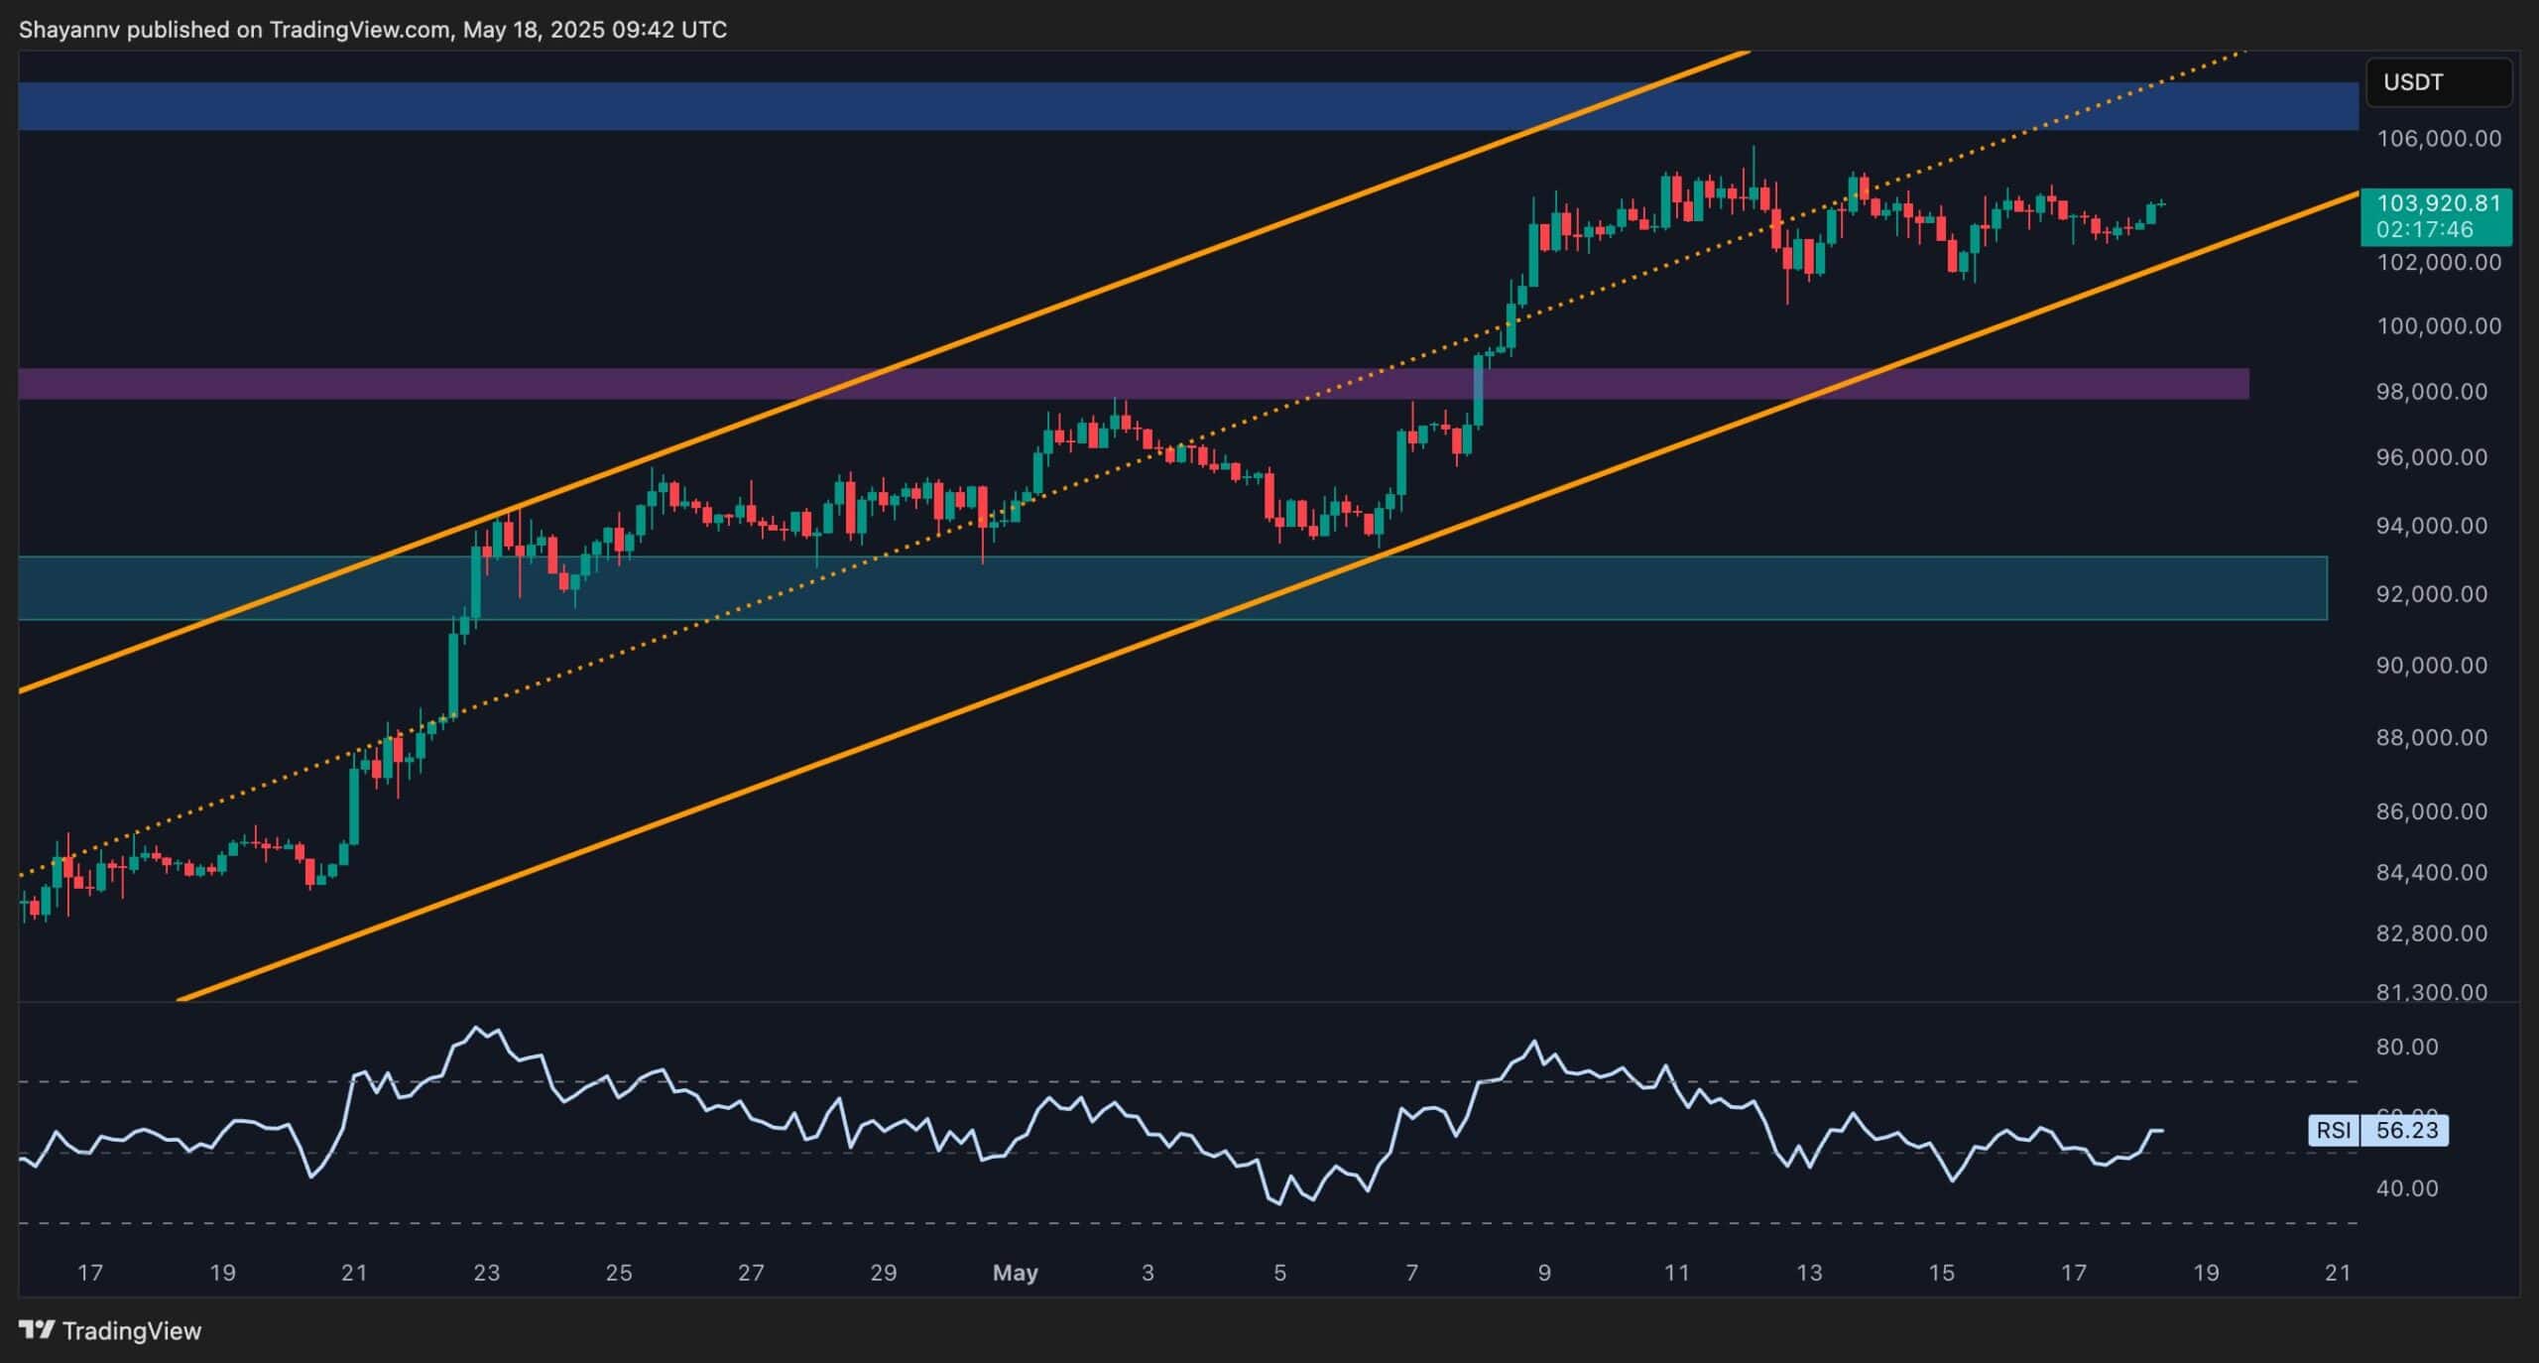This screenshot has width=2539, height=1363.
Task: Click the TradingView logo icon
Action: (36, 1330)
